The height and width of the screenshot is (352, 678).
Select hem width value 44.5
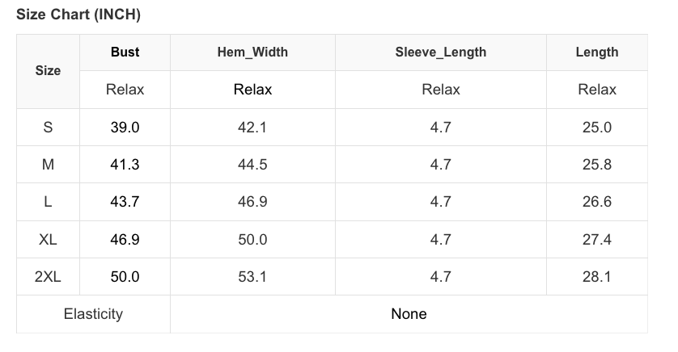(252, 165)
